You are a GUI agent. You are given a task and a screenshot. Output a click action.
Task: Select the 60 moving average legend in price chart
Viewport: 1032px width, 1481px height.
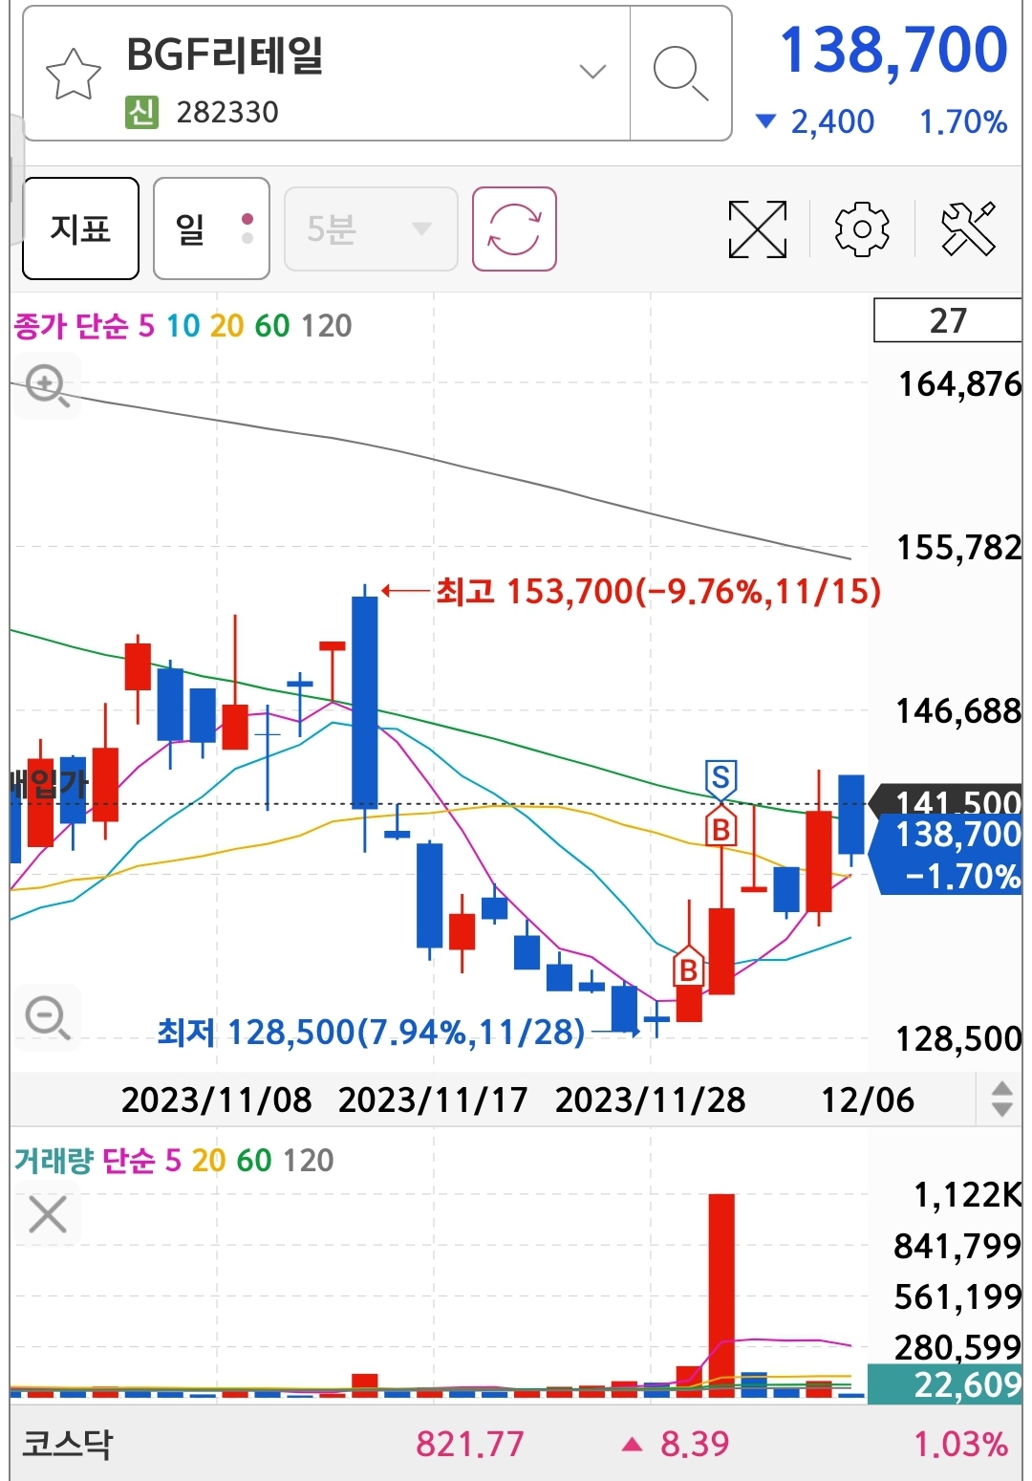coord(271,326)
